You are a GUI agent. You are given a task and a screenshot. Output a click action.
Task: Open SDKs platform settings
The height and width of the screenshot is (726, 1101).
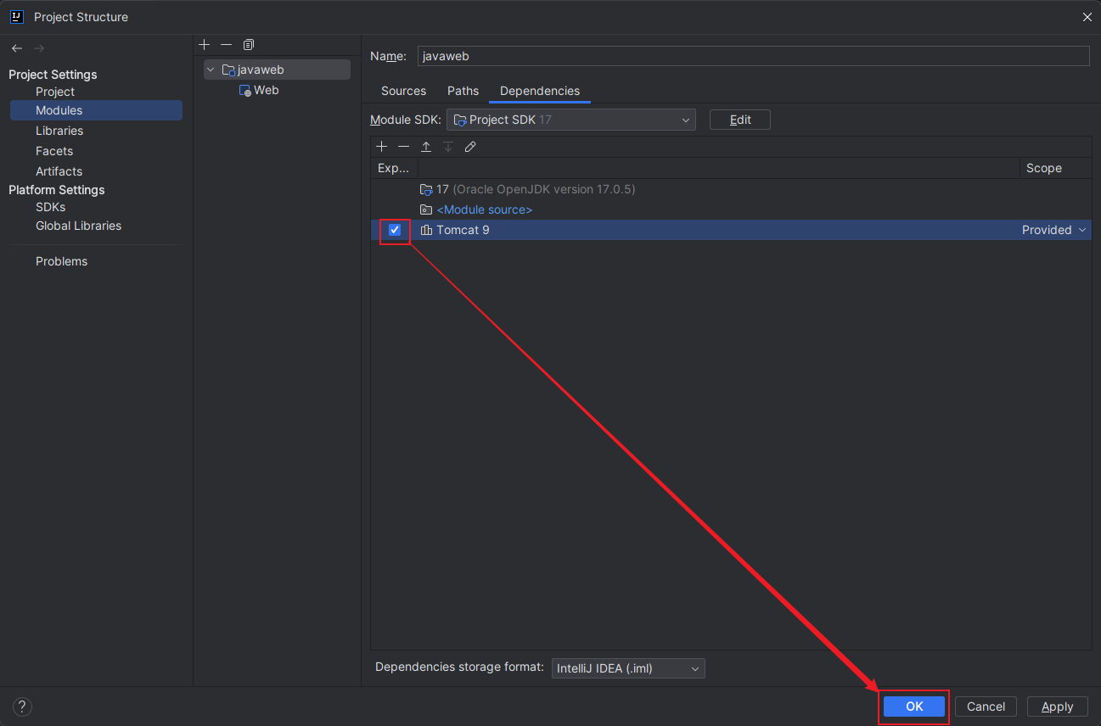pyautogui.click(x=50, y=207)
